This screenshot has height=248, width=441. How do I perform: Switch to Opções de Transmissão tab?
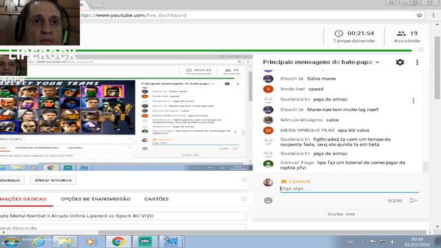coord(95,199)
